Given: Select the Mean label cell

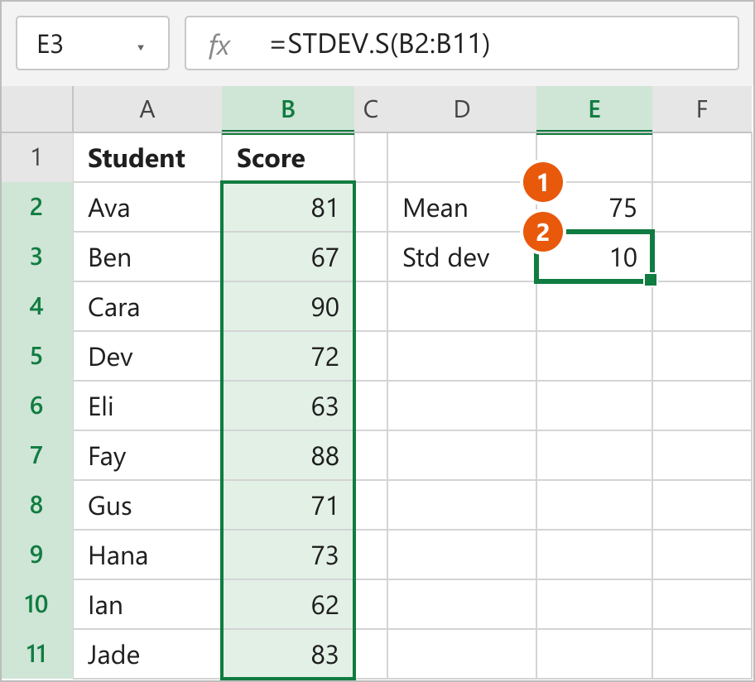Looking at the screenshot, I should 462,208.
